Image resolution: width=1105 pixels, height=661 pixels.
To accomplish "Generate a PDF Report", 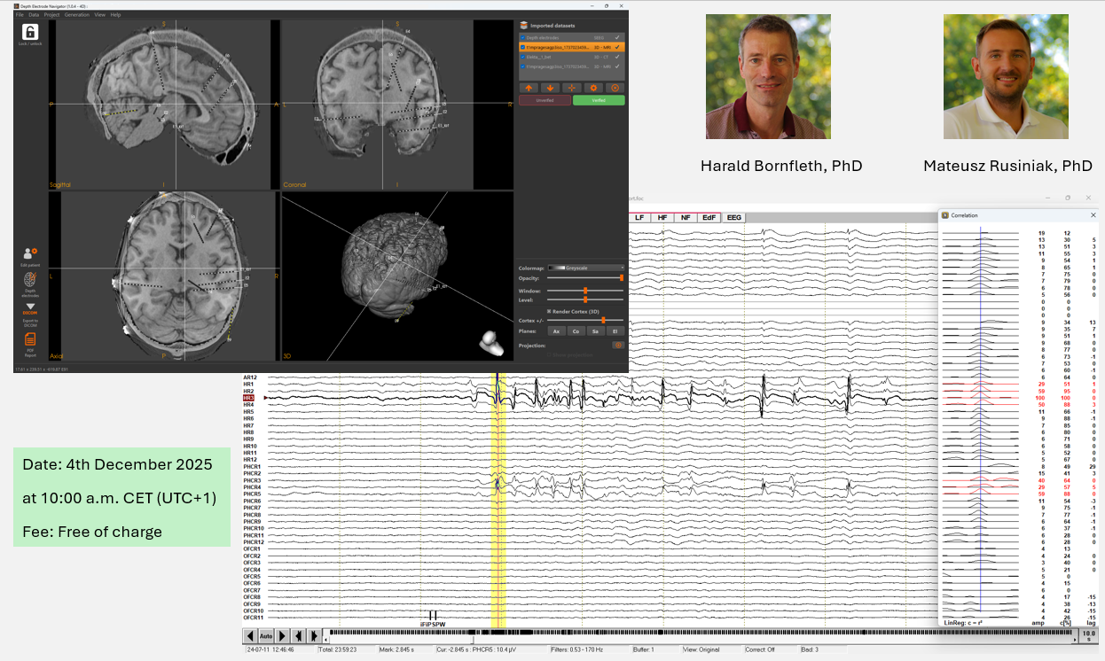I will coord(30,339).
